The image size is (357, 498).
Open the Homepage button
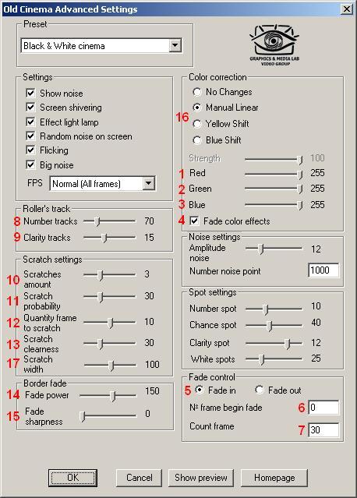tap(274, 478)
